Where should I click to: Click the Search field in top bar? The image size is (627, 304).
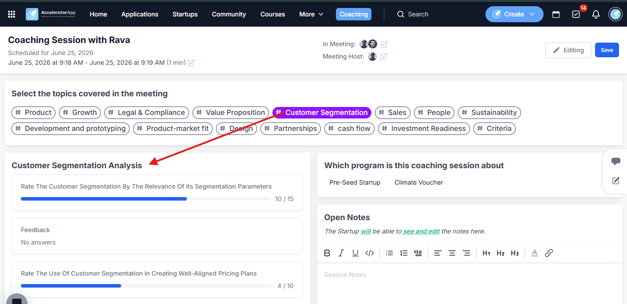click(x=418, y=14)
